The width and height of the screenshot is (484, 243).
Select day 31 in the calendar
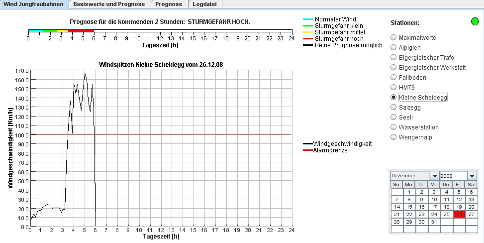point(434,222)
